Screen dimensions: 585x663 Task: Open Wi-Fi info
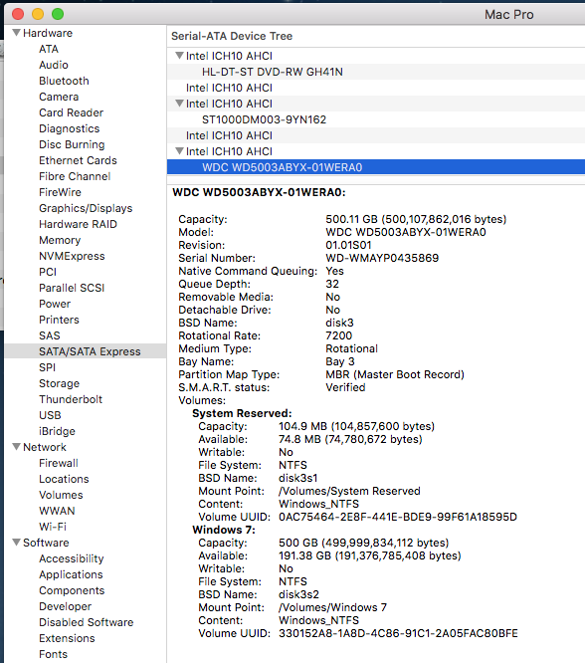[53, 527]
